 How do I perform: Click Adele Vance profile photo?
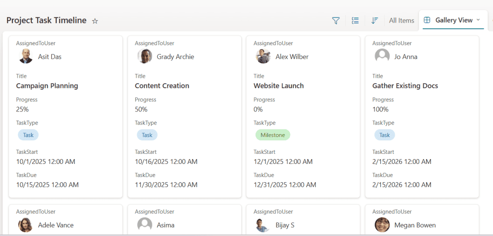(x=26, y=224)
